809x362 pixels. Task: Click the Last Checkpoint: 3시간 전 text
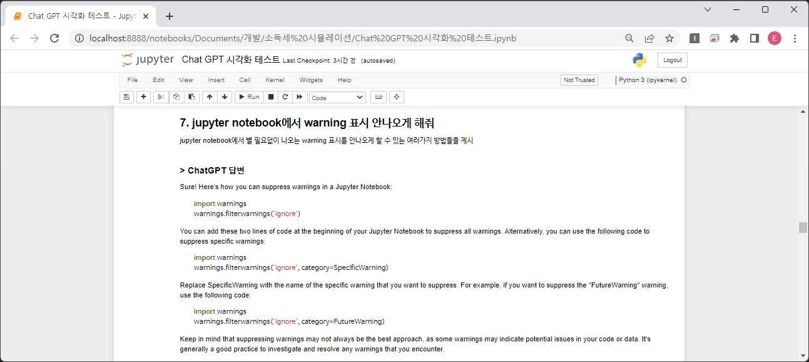pyautogui.click(x=319, y=61)
